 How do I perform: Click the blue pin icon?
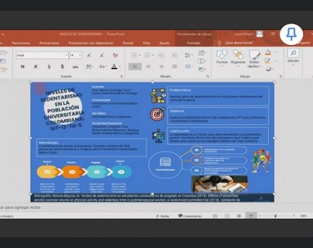pos(291,35)
